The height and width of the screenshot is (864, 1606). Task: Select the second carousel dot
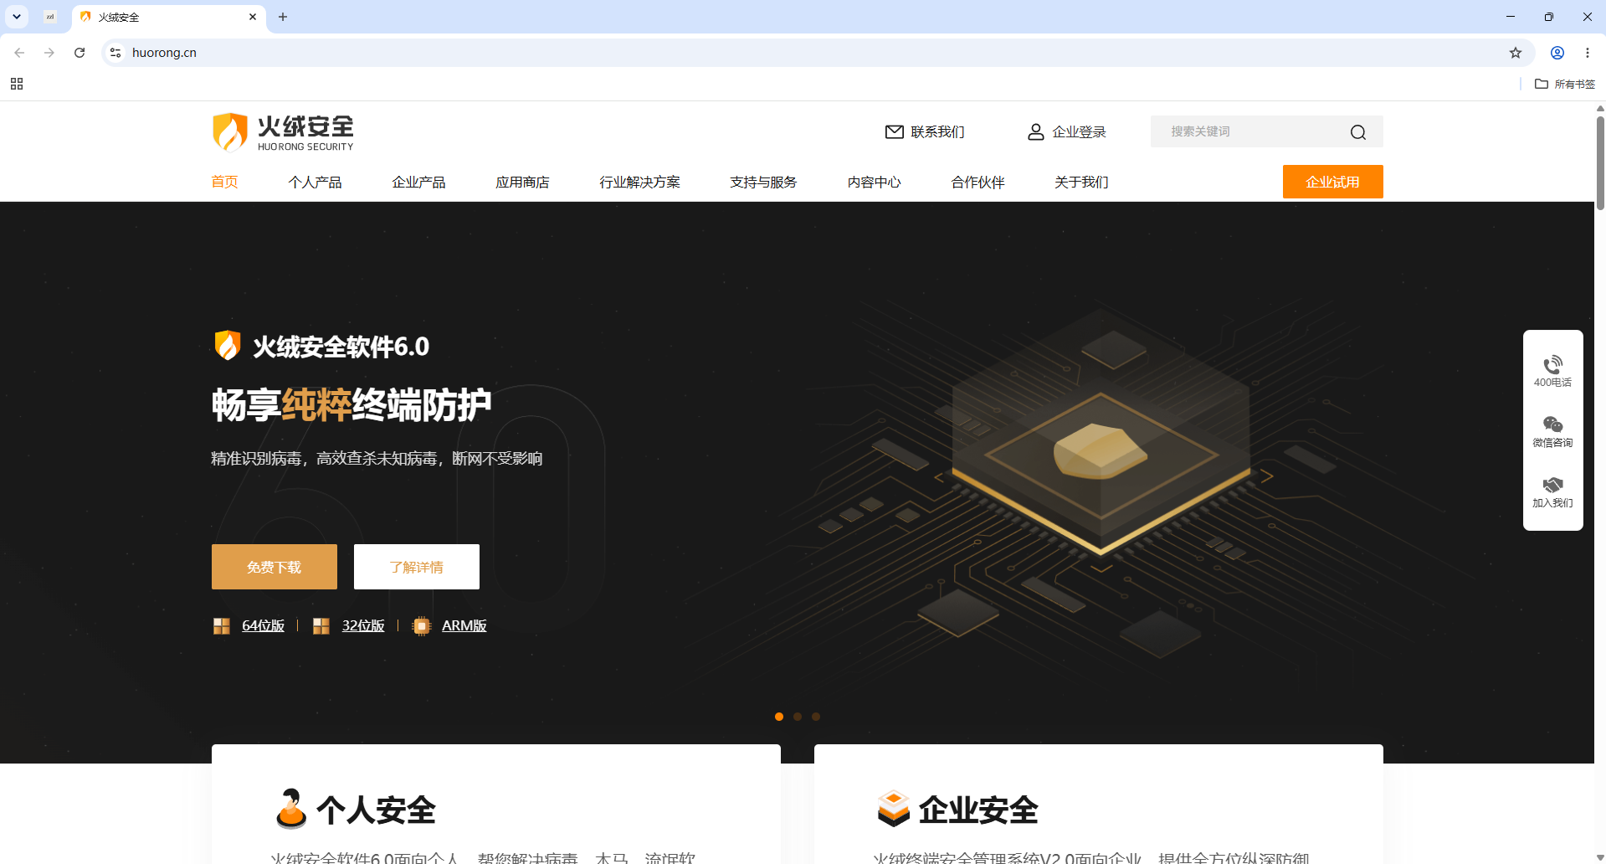coord(798,717)
